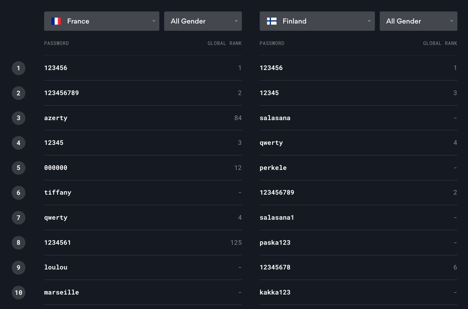Open the Finland country dropdown

click(317, 21)
